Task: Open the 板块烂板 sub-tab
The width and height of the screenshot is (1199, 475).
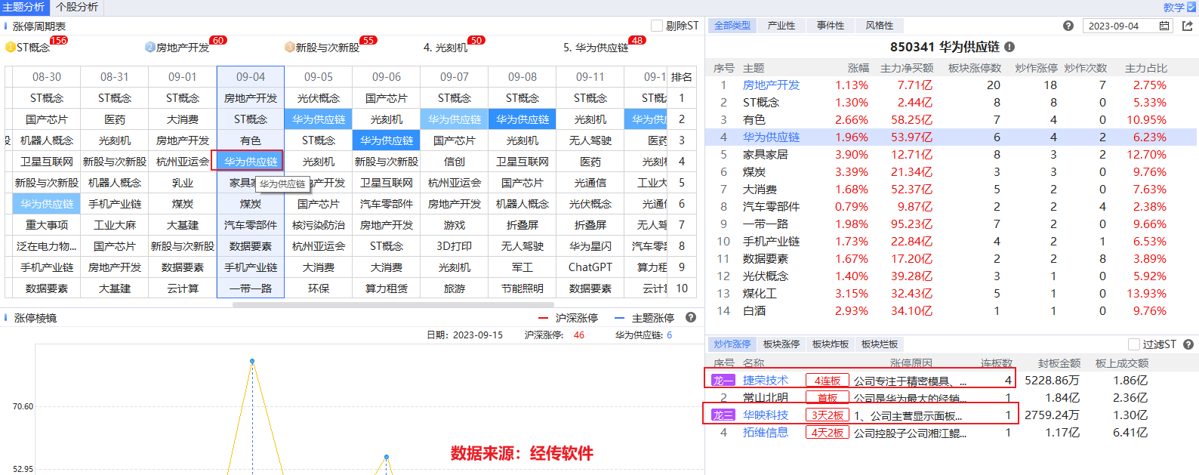Action: click(880, 344)
